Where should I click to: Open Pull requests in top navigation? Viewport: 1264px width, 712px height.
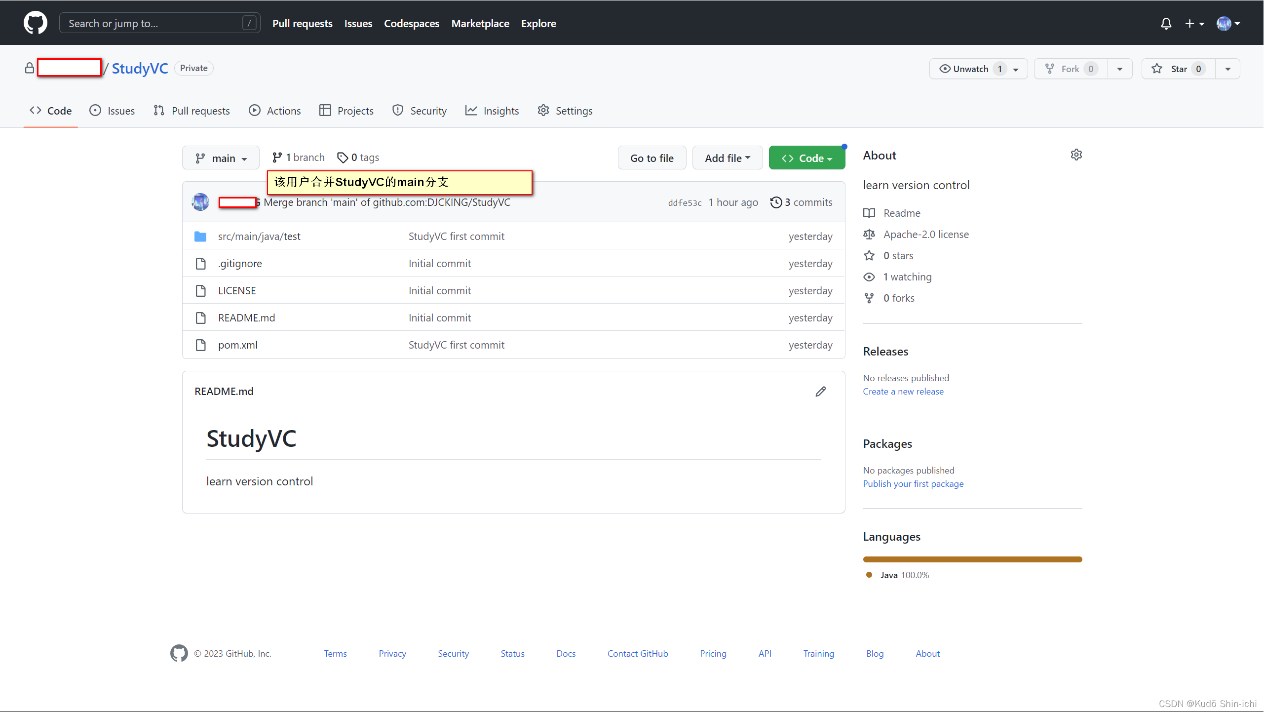tap(302, 23)
